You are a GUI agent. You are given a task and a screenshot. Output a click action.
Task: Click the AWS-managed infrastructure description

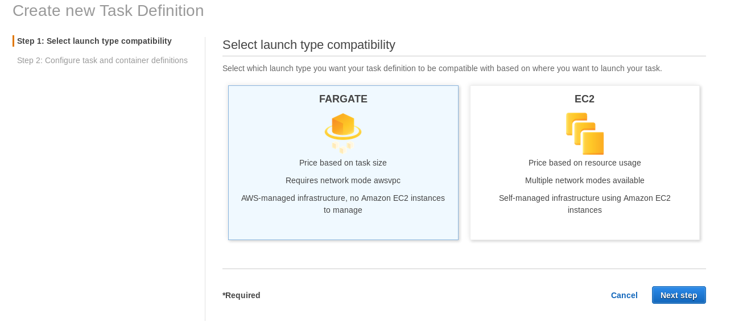[343, 204]
